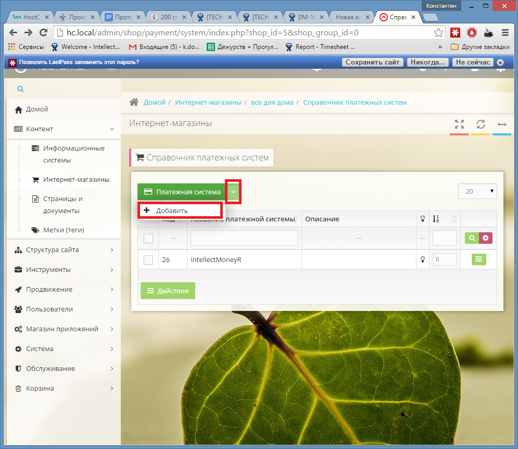Expand the Система section

(64, 349)
